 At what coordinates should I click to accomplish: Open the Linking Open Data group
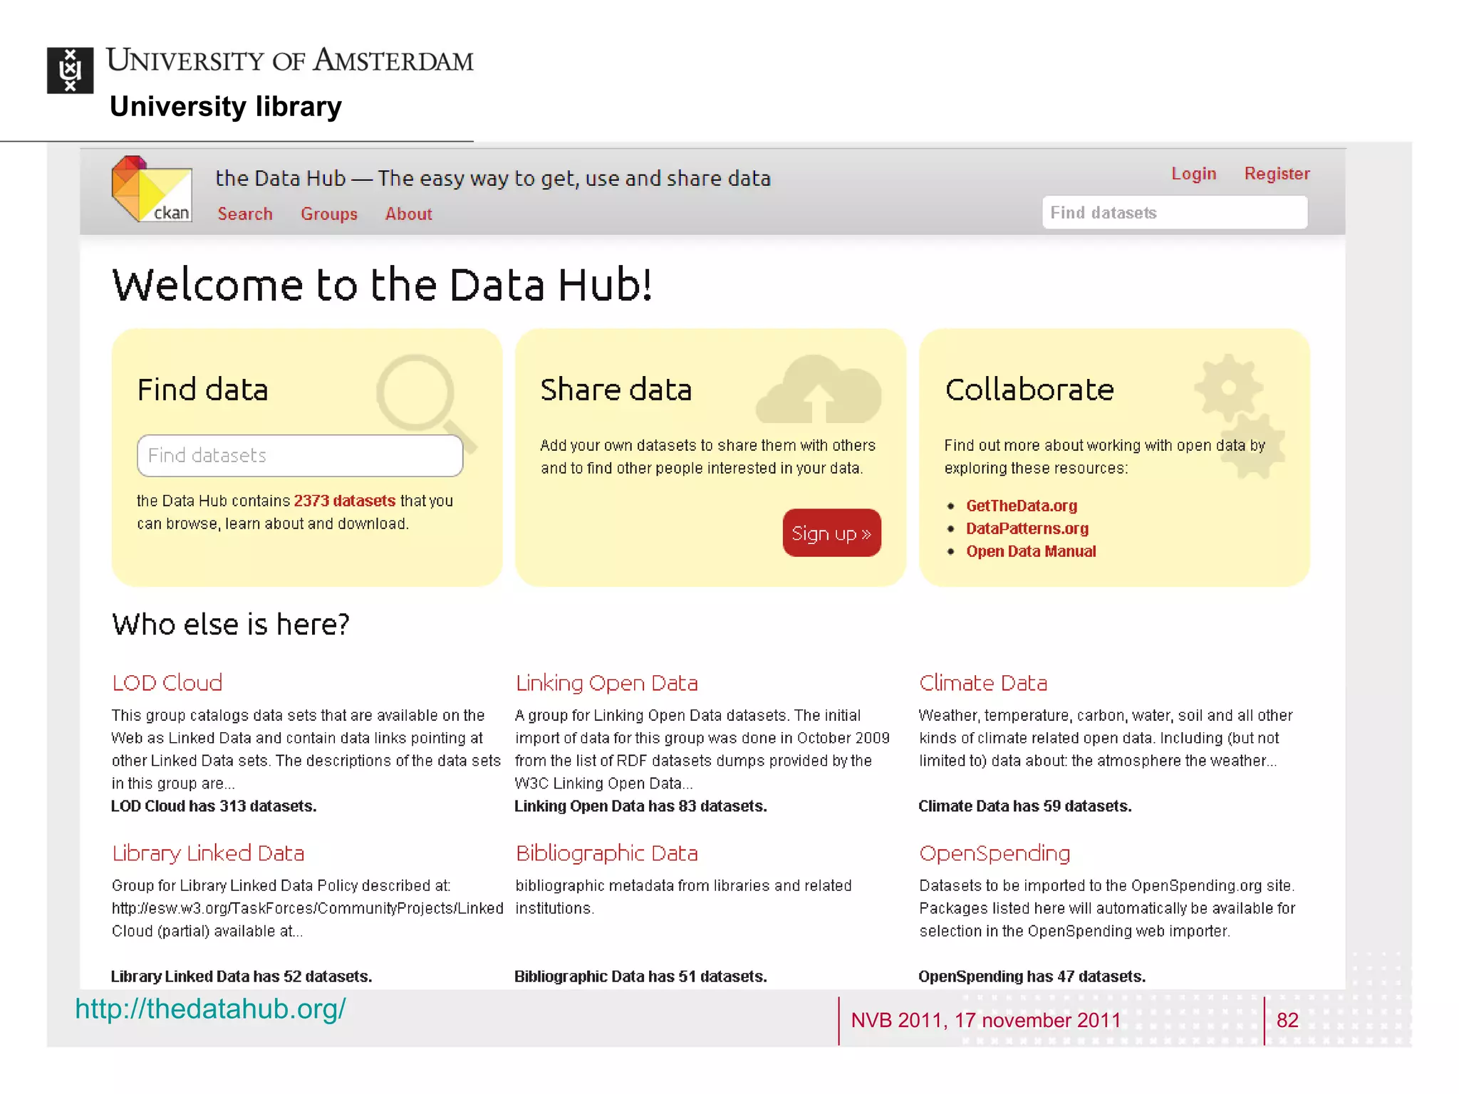click(606, 682)
